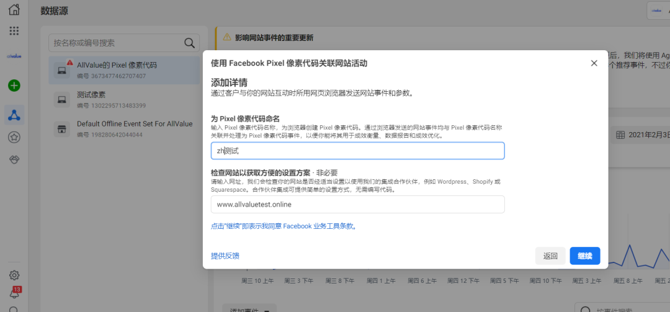Click the 编号 198280642044044 text

(x=109, y=135)
